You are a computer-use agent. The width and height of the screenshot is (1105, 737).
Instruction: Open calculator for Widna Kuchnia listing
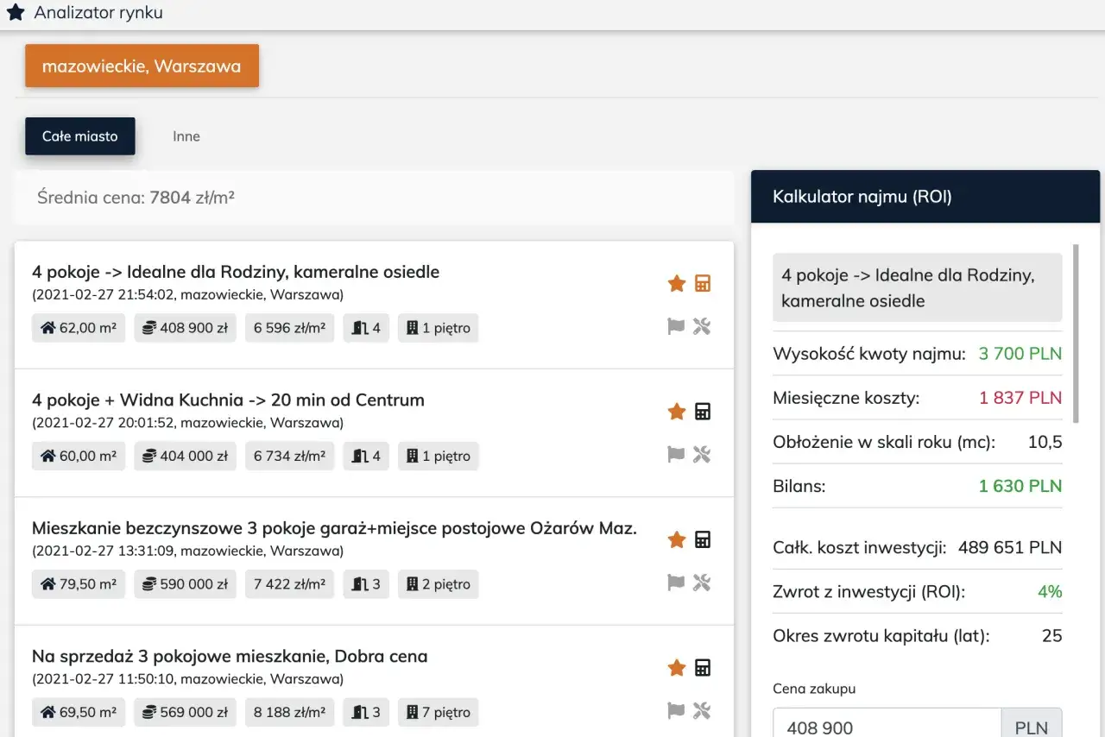pyautogui.click(x=703, y=412)
